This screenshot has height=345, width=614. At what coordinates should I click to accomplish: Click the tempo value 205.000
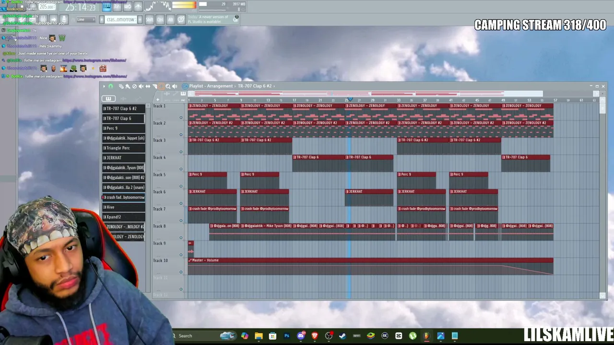(46, 7)
